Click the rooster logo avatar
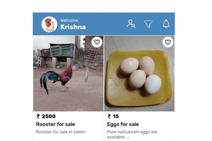Image resolution: width=212 pixels, height=141 pixels. pyautogui.click(x=49, y=24)
